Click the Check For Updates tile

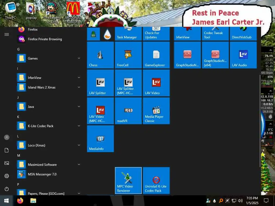pos(156,34)
